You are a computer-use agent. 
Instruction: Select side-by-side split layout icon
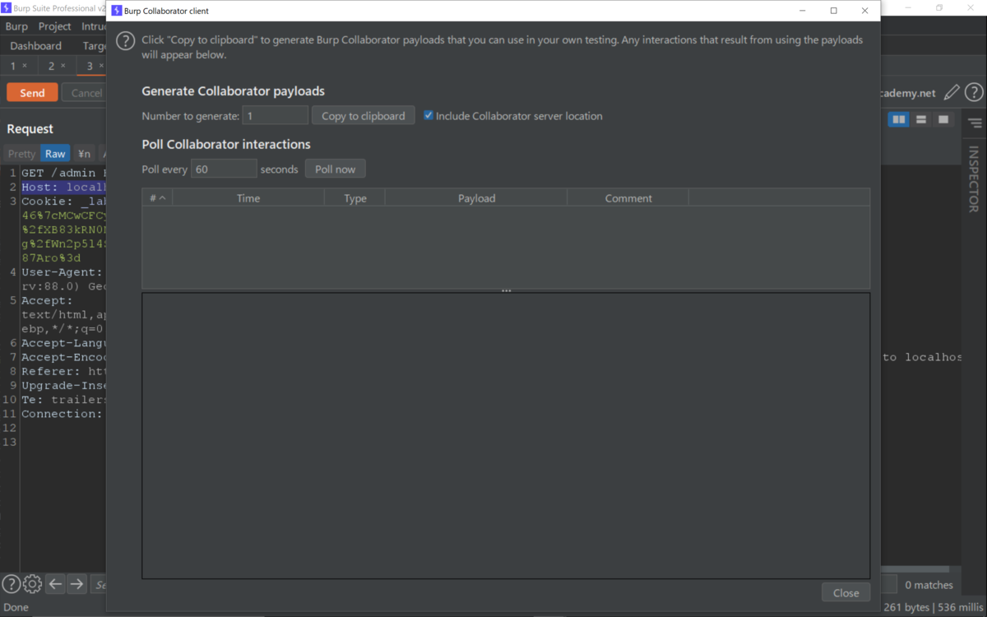[x=899, y=120]
